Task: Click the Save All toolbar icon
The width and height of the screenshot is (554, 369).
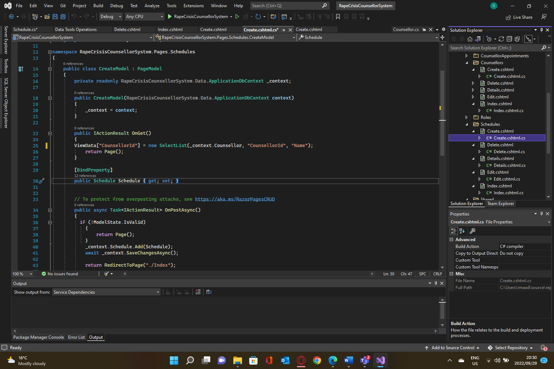Action: tap(63, 17)
